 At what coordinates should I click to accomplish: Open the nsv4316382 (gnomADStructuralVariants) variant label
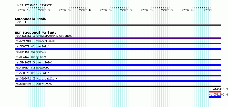pos(44,36)
